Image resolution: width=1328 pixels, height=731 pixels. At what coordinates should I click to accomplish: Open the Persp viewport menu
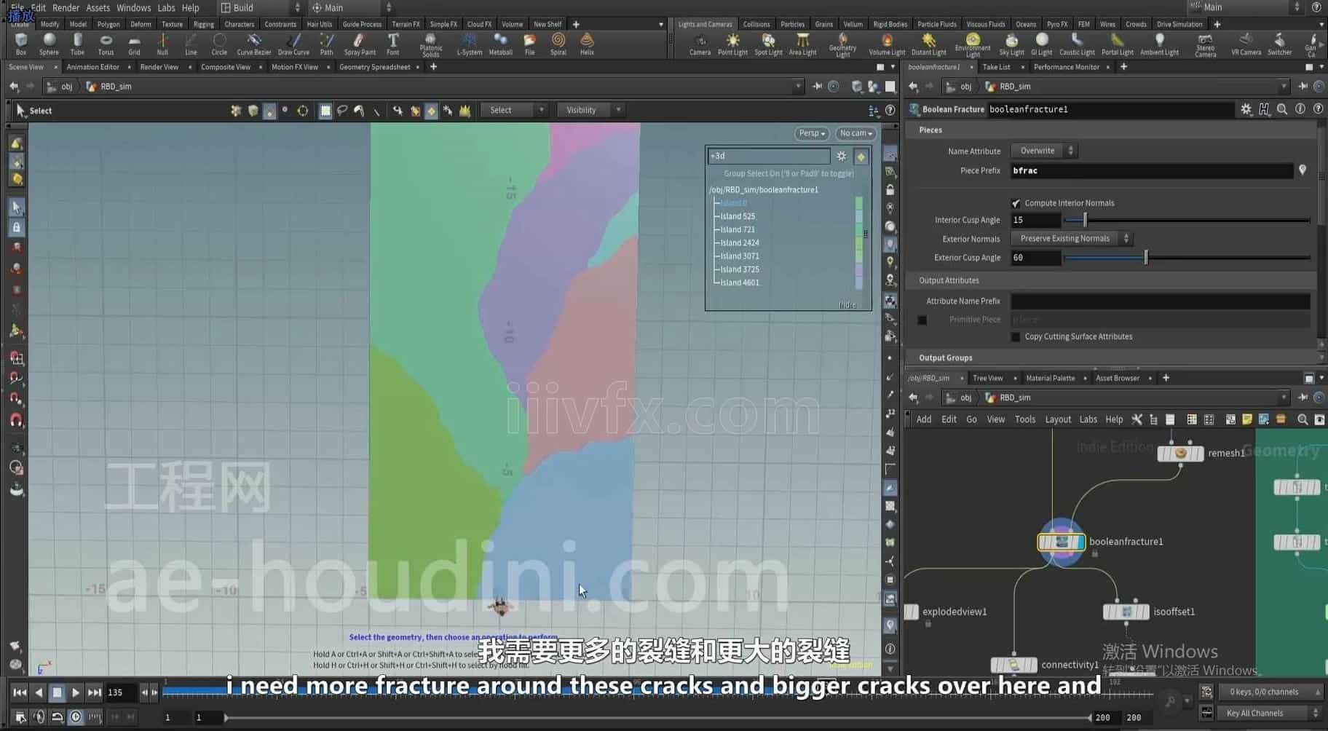(811, 133)
